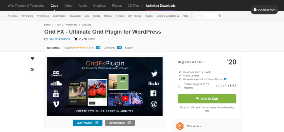The image size is (284, 132).
Task: Go to All Items category
Action: click(12, 16)
